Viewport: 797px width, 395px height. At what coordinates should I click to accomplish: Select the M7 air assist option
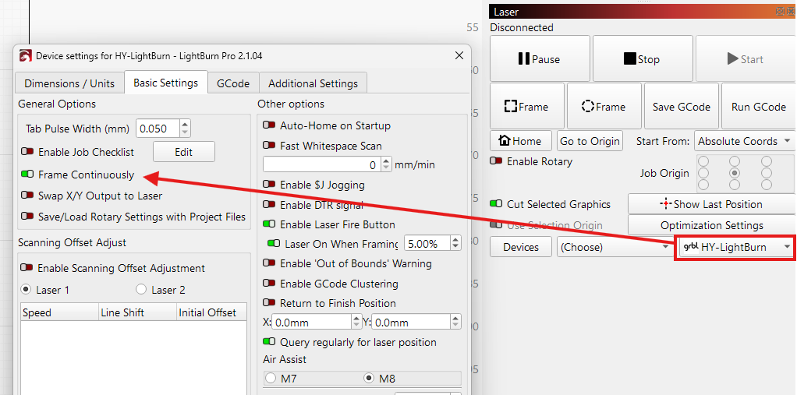click(271, 378)
